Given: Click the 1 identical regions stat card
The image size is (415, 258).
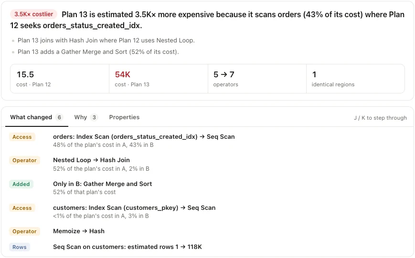Looking at the screenshot, I should (x=355, y=79).
